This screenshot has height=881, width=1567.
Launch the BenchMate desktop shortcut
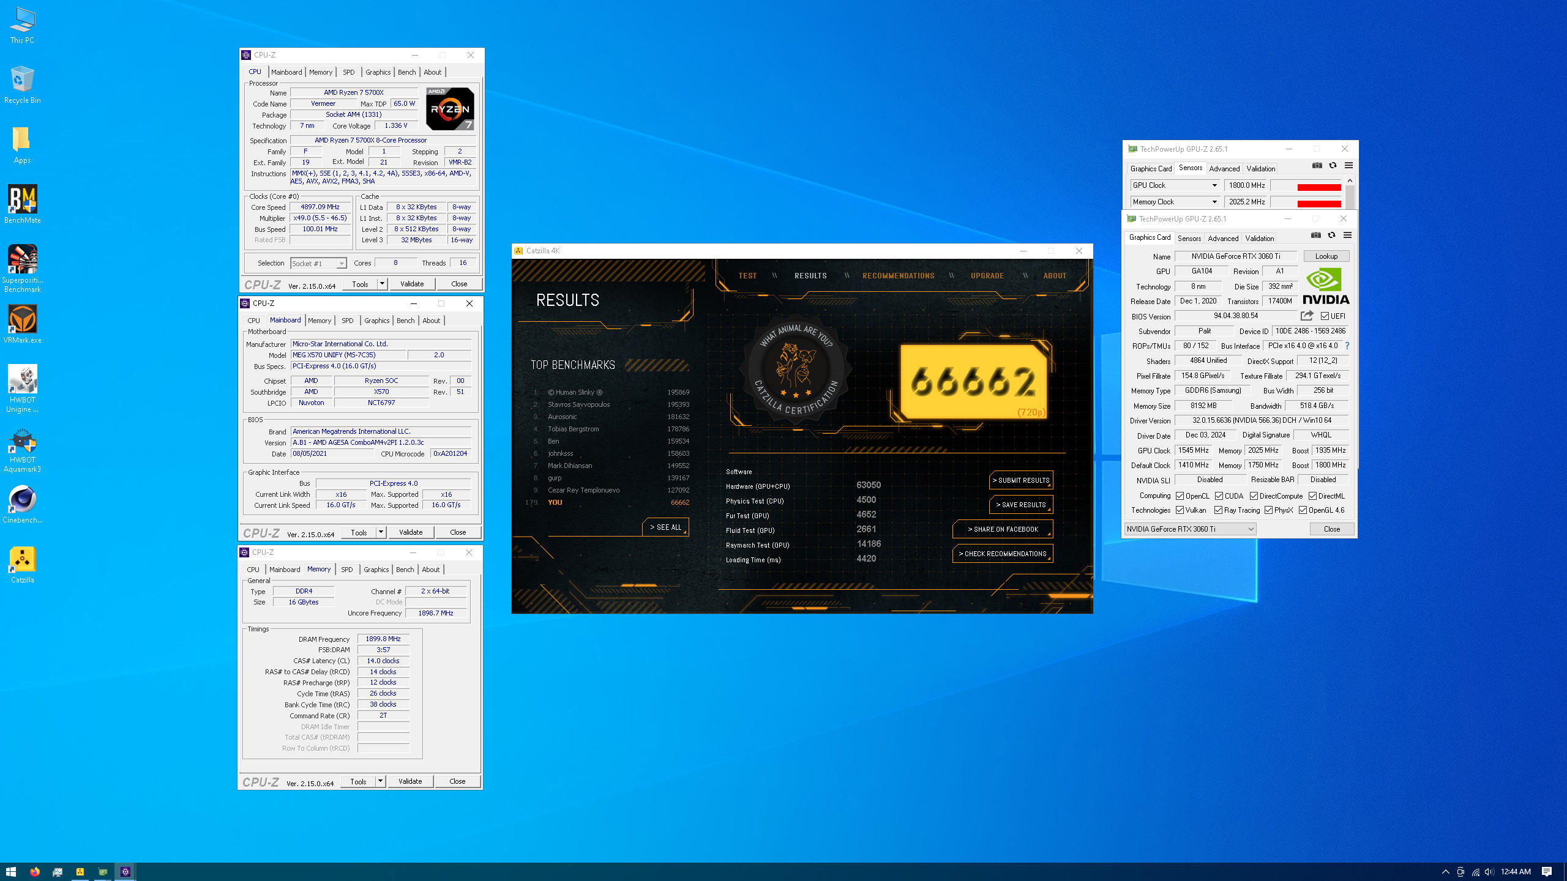pos(22,205)
